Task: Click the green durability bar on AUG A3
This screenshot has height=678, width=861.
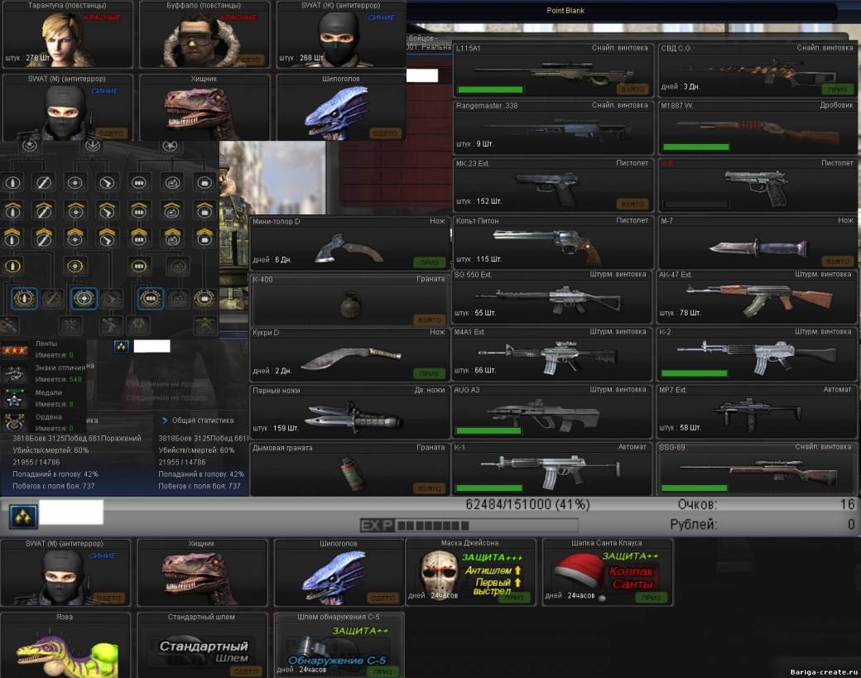Action: (488, 431)
